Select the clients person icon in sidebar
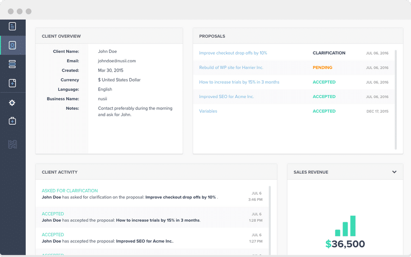 click(x=12, y=45)
